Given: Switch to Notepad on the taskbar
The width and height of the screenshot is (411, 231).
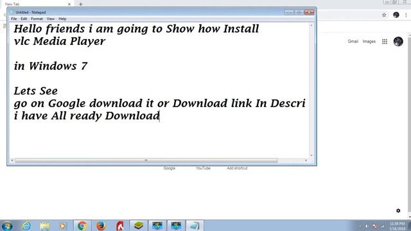Looking at the screenshot, I should tap(195, 226).
